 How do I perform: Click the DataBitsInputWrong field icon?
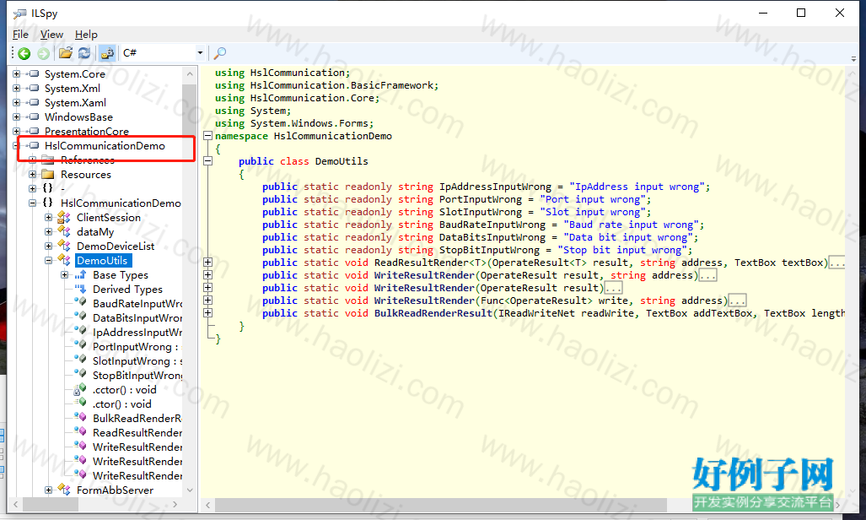(81, 317)
